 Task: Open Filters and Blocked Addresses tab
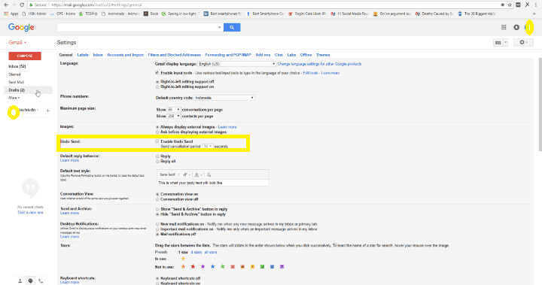tap(174, 55)
